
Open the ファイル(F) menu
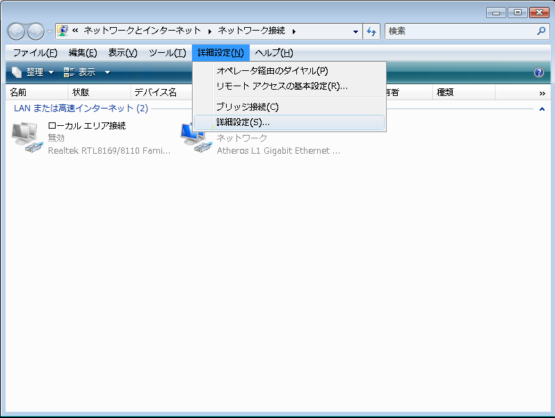35,53
